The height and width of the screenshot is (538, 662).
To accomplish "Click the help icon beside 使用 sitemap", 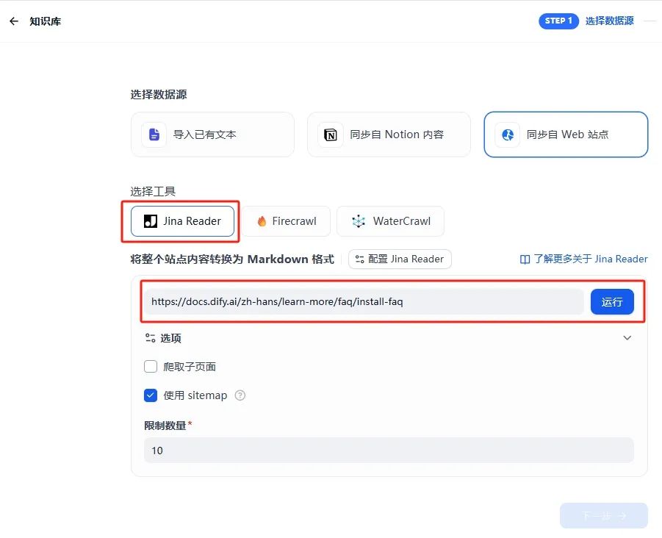I will tap(240, 395).
